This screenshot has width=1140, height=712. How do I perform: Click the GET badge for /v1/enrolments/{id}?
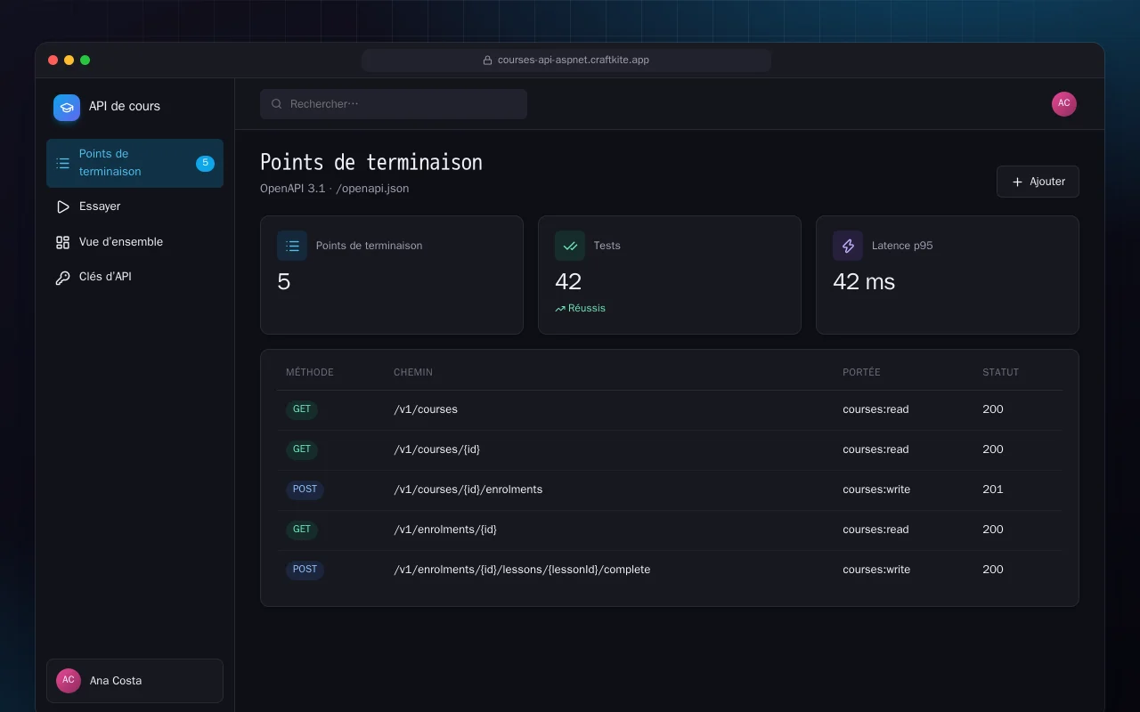302,530
